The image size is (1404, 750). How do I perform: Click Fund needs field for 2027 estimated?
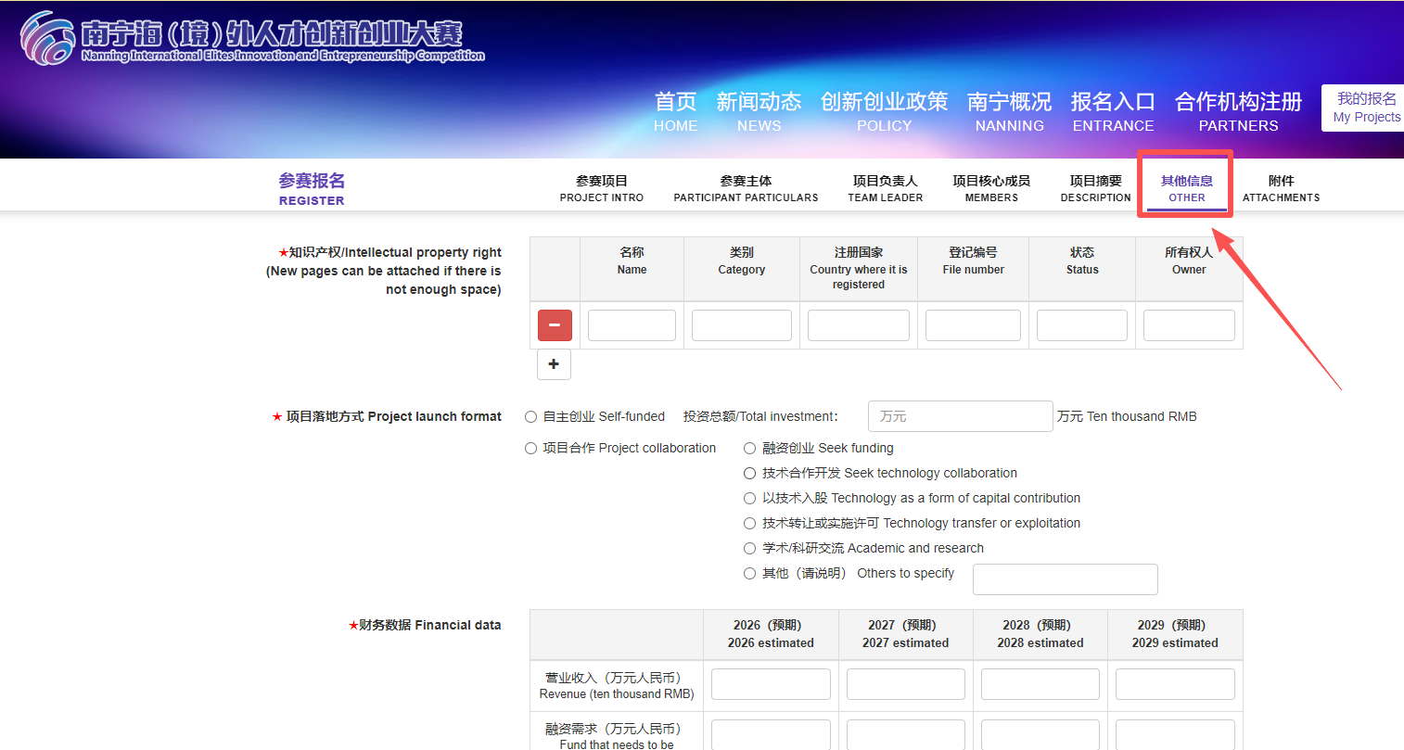[x=906, y=734]
